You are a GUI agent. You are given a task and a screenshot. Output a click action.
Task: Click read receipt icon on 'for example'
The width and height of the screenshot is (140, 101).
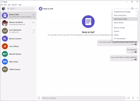[x=135, y=52]
